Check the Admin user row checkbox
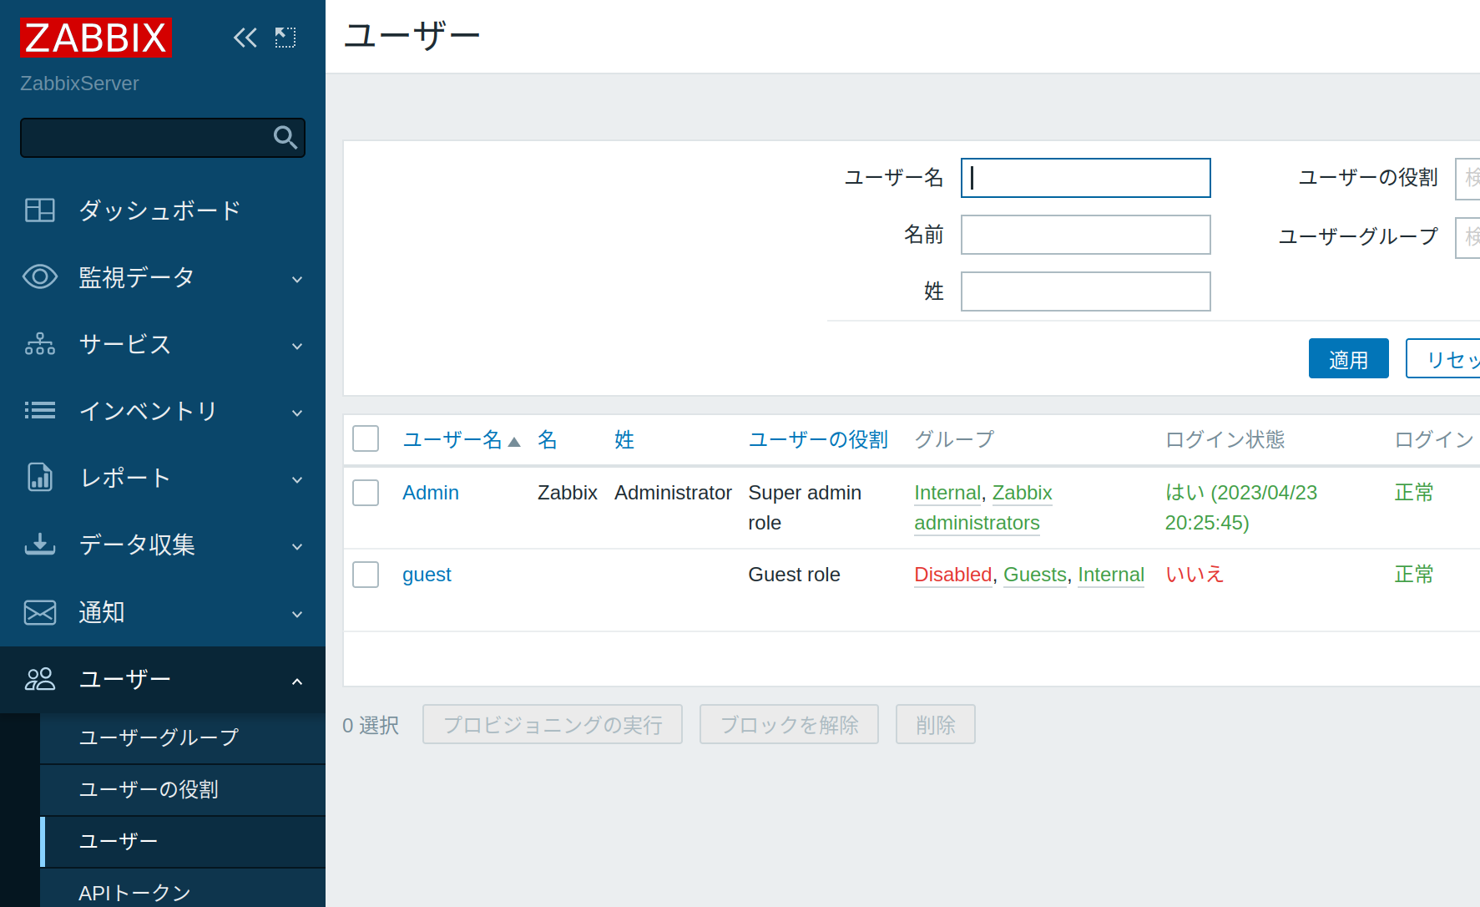The width and height of the screenshot is (1480, 907). point(365,493)
